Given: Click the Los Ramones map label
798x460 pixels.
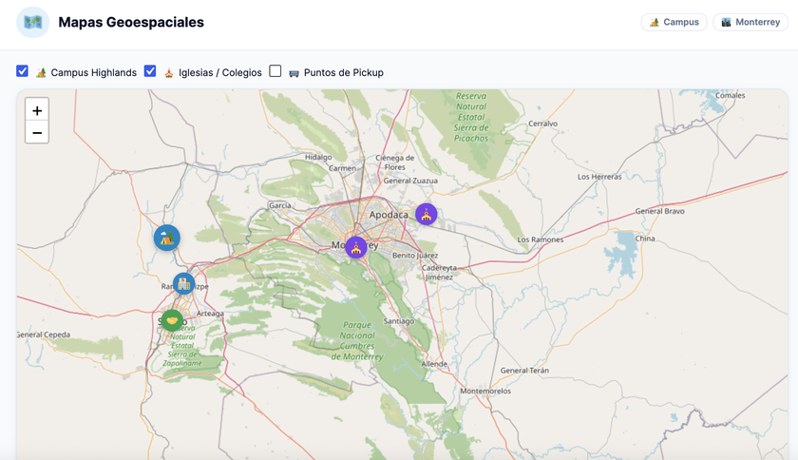Looking at the screenshot, I should coord(541,240).
